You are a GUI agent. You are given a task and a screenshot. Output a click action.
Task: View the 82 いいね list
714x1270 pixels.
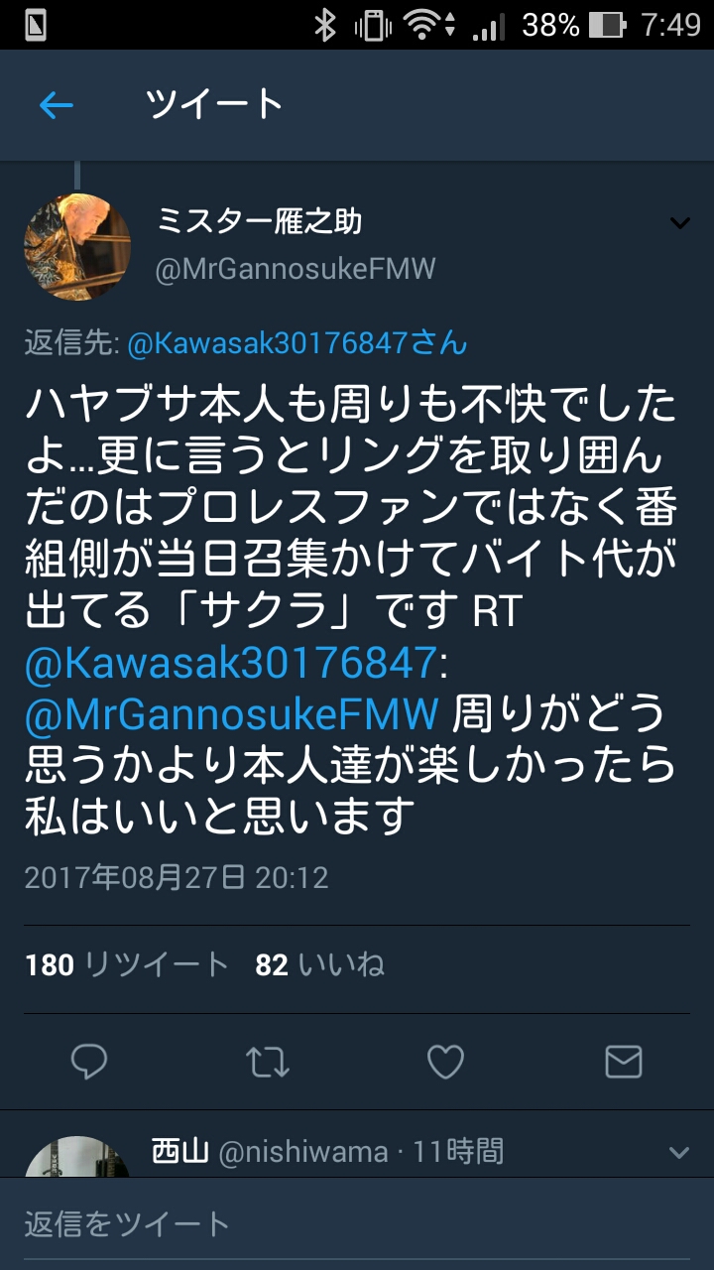click(x=320, y=964)
